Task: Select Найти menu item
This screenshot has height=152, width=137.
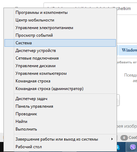Action: [x=60, y=122]
